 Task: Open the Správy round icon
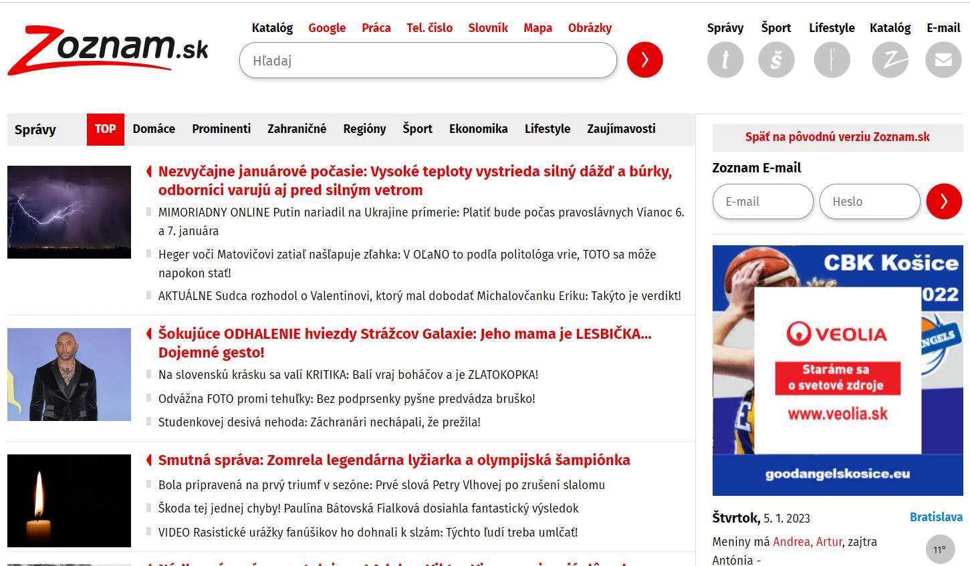coord(725,60)
